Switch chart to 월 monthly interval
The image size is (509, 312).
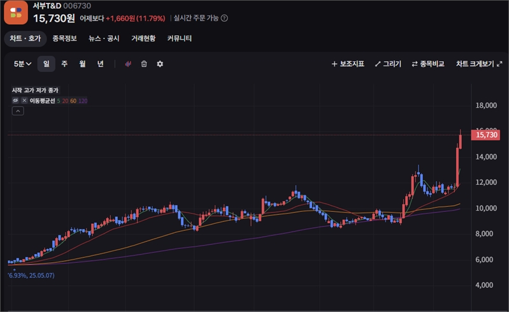82,64
